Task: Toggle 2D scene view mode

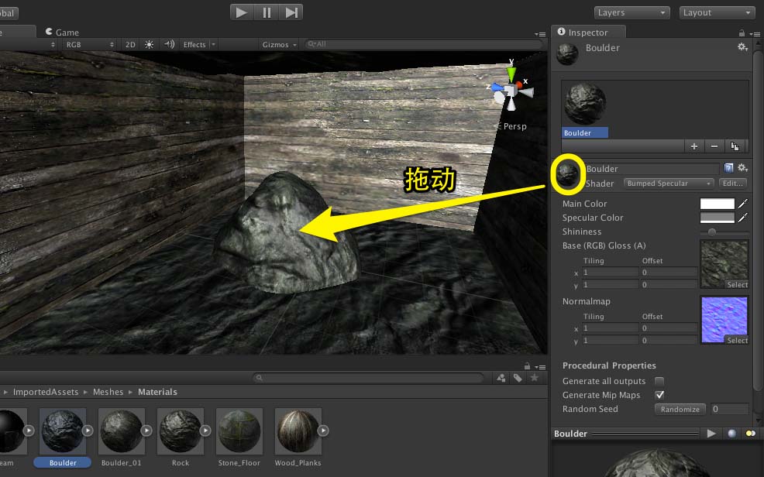Action: pos(130,44)
